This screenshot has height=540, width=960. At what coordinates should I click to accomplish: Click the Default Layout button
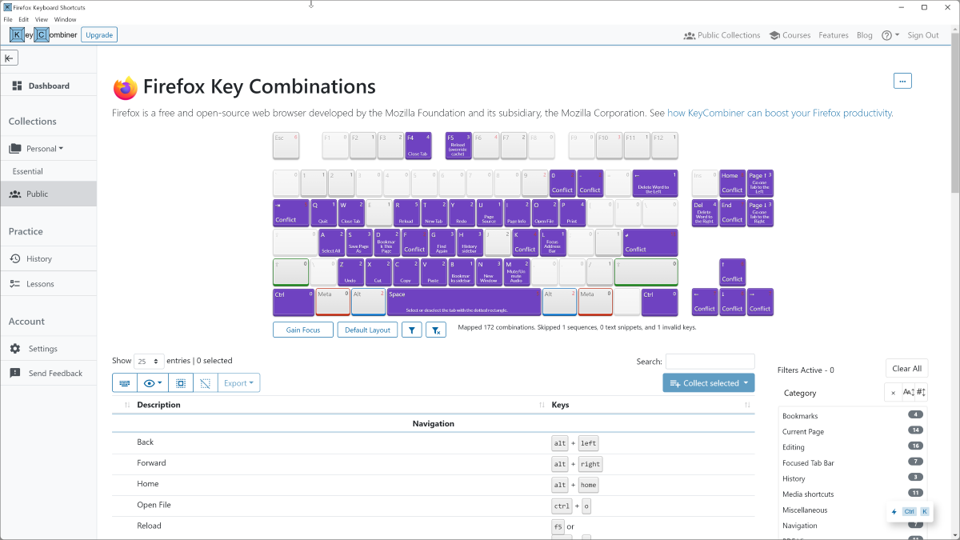pyautogui.click(x=368, y=330)
